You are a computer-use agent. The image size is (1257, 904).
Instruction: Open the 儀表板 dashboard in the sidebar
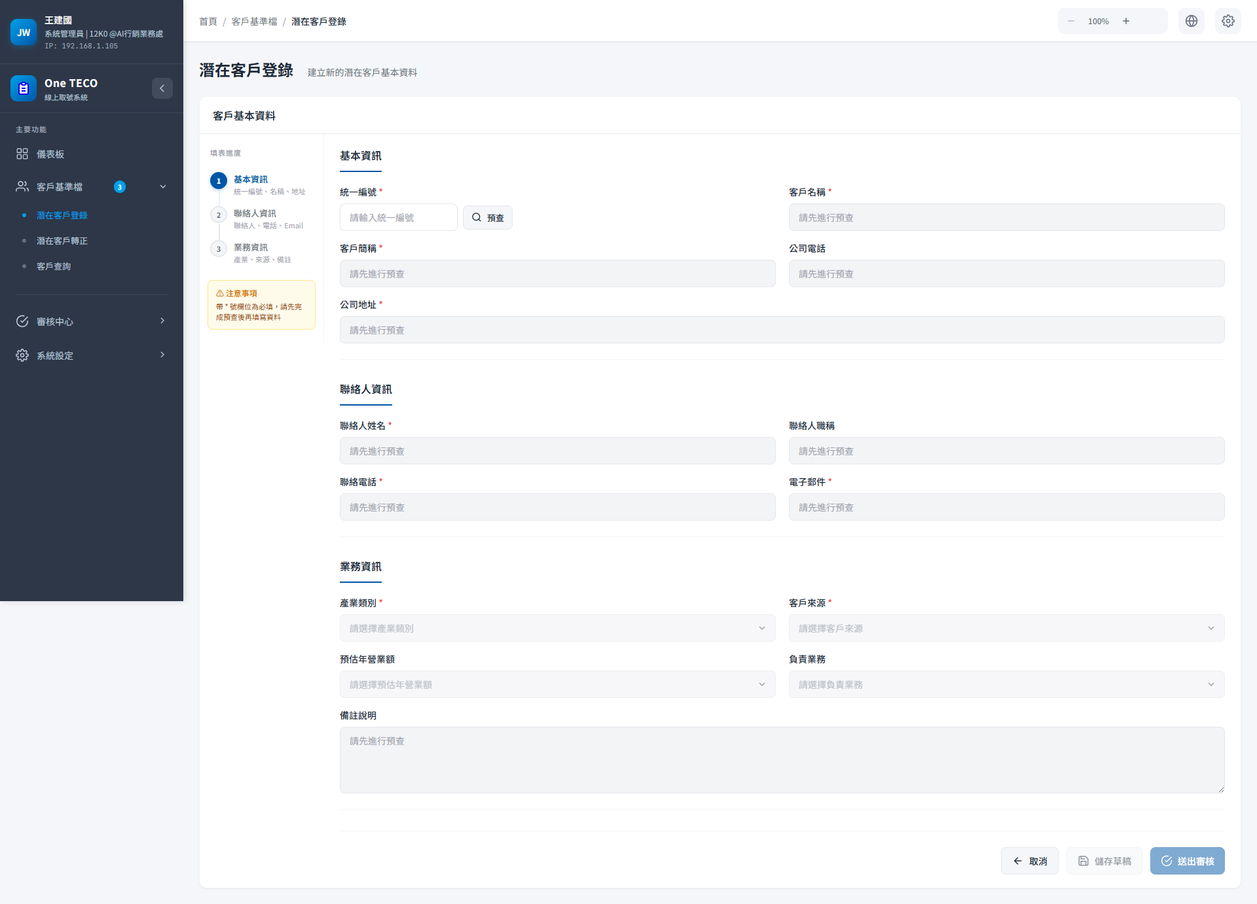coord(50,154)
